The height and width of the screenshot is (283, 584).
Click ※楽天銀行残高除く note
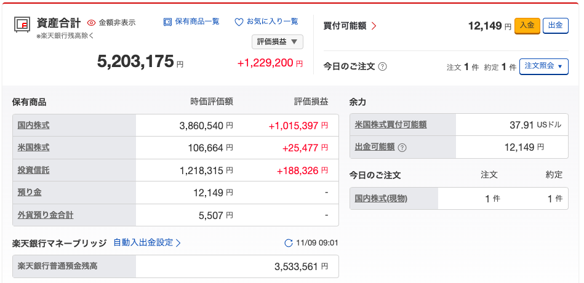pyautogui.click(x=65, y=36)
